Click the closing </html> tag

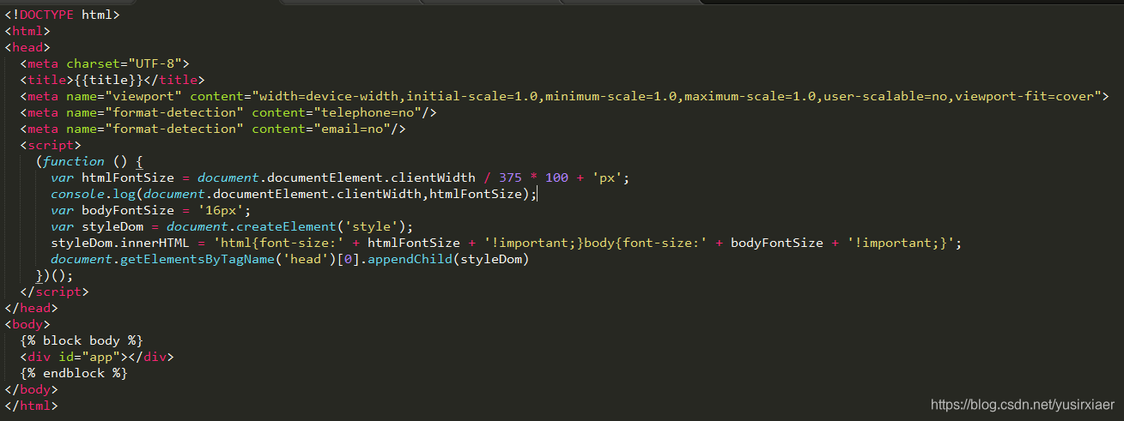[31, 406]
